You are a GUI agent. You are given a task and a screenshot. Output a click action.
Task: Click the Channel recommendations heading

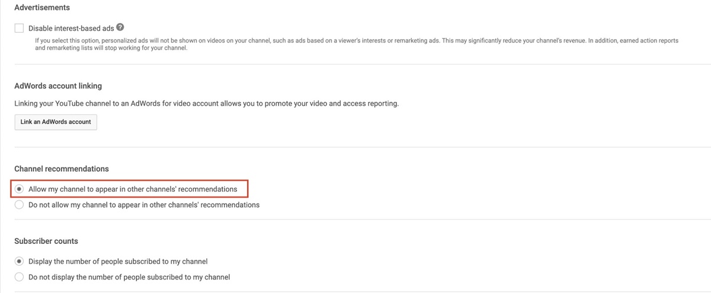pos(62,169)
